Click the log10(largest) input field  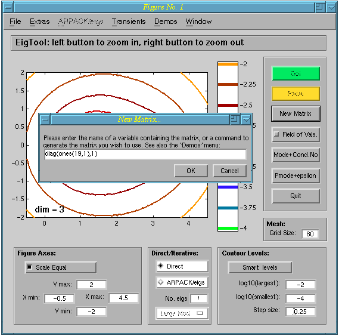click(300, 285)
